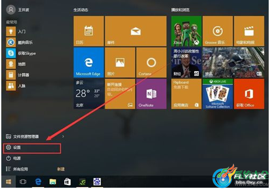This screenshot has width=270, height=189.
Task: Launch the Microsoft Edge tile
Action: [x=89, y=62]
